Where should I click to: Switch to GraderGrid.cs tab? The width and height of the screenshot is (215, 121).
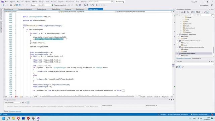tap(56, 9)
